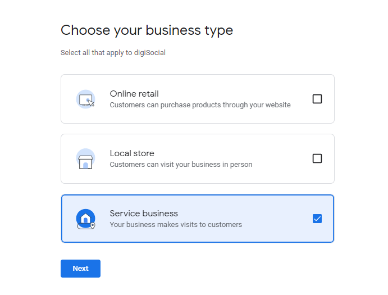This screenshot has width=388, height=295.
Task: Enable the Online retail checkbox
Action: pos(317,99)
